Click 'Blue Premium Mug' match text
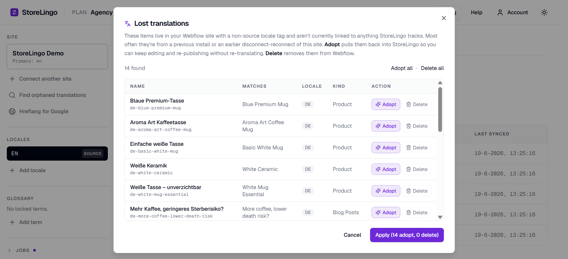 click(265, 104)
